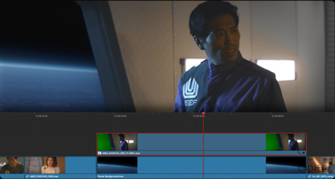Viewport: 335px width, 179px height.
Task: Select the last clip on the lower track
Action: point(321,167)
